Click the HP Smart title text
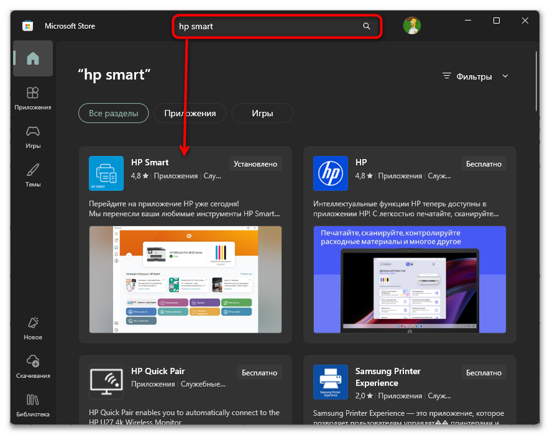This screenshot has height=435, width=550. pyautogui.click(x=150, y=162)
